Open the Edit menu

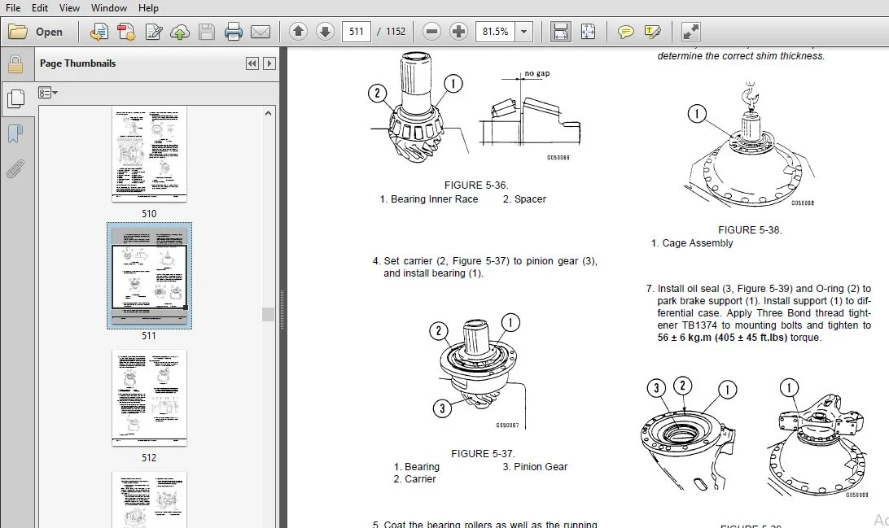tap(40, 8)
